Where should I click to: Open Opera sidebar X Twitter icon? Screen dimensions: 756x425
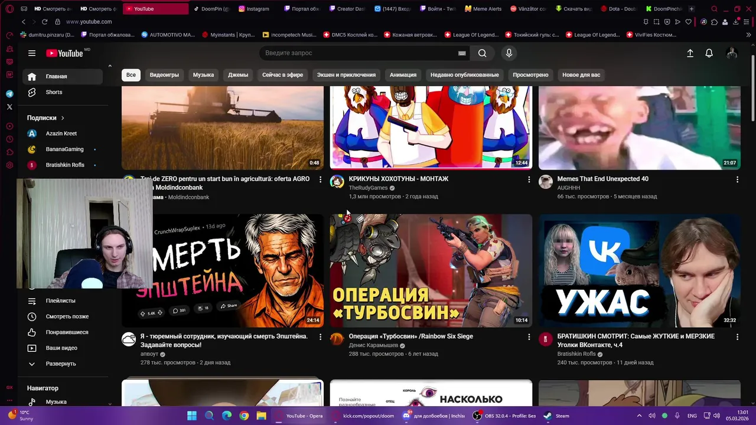point(9,107)
